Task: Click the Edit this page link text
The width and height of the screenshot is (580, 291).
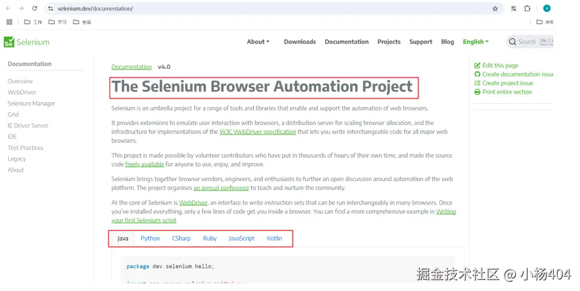Action: pos(500,66)
